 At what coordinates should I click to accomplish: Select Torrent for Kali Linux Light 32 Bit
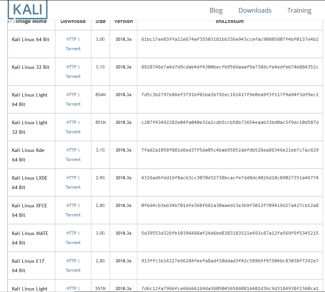coord(73,132)
